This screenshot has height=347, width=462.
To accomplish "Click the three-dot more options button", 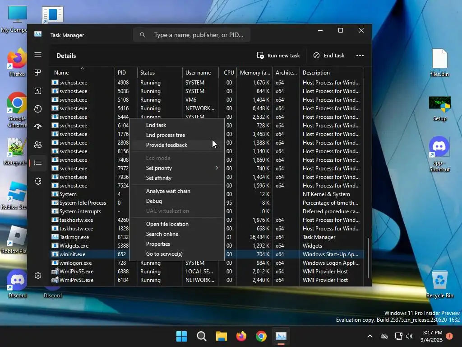I will point(360,56).
